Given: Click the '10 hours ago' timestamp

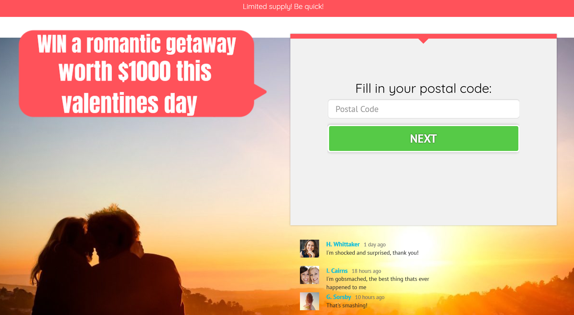Looking at the screenshot, I should 370,297.
